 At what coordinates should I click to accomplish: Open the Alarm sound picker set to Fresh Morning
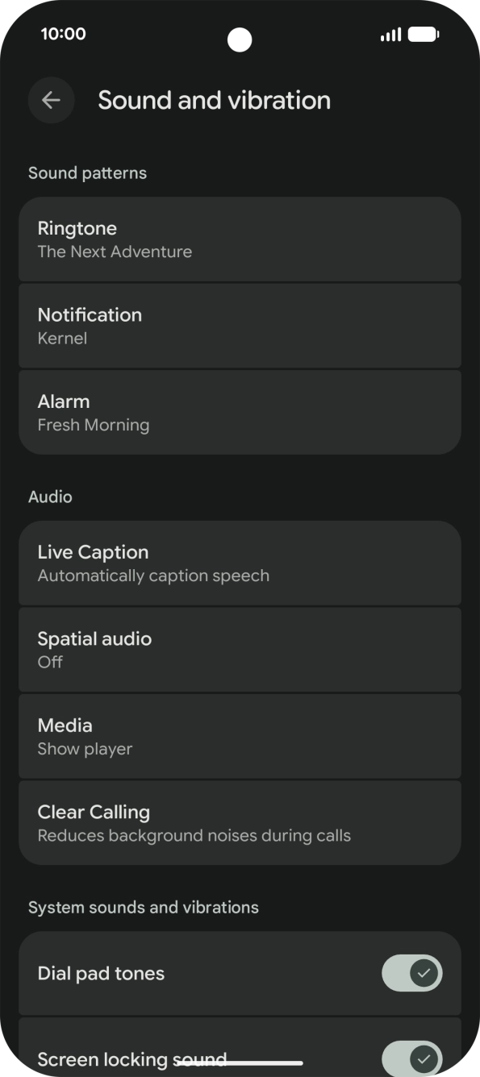[x=240, y=411]
